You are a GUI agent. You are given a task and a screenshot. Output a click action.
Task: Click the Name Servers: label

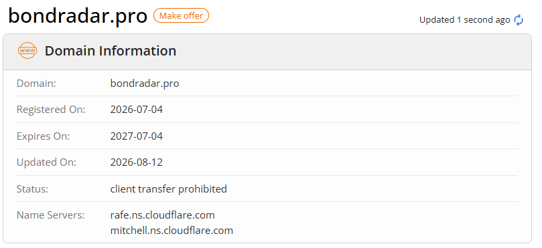pos(50,215)
